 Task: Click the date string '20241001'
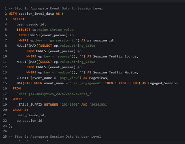click(x=70, y=105)
